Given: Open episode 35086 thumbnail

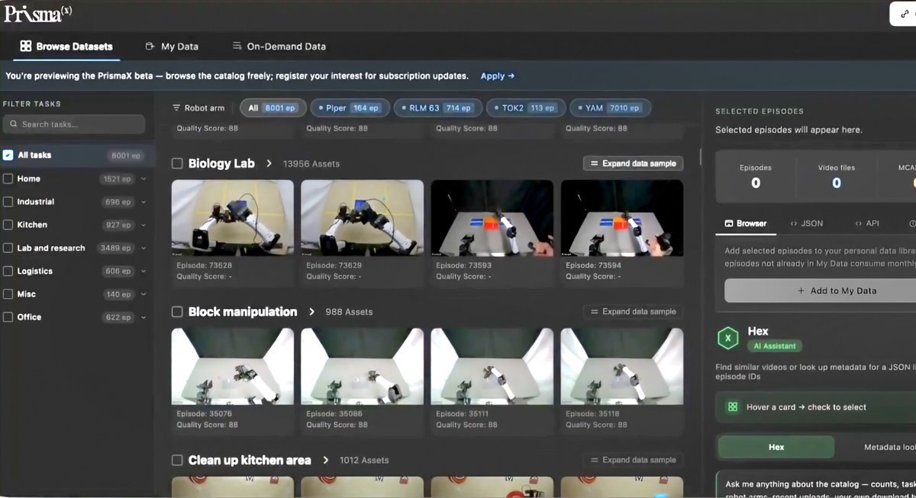Looking at the screenshot, I should (363, 366).
